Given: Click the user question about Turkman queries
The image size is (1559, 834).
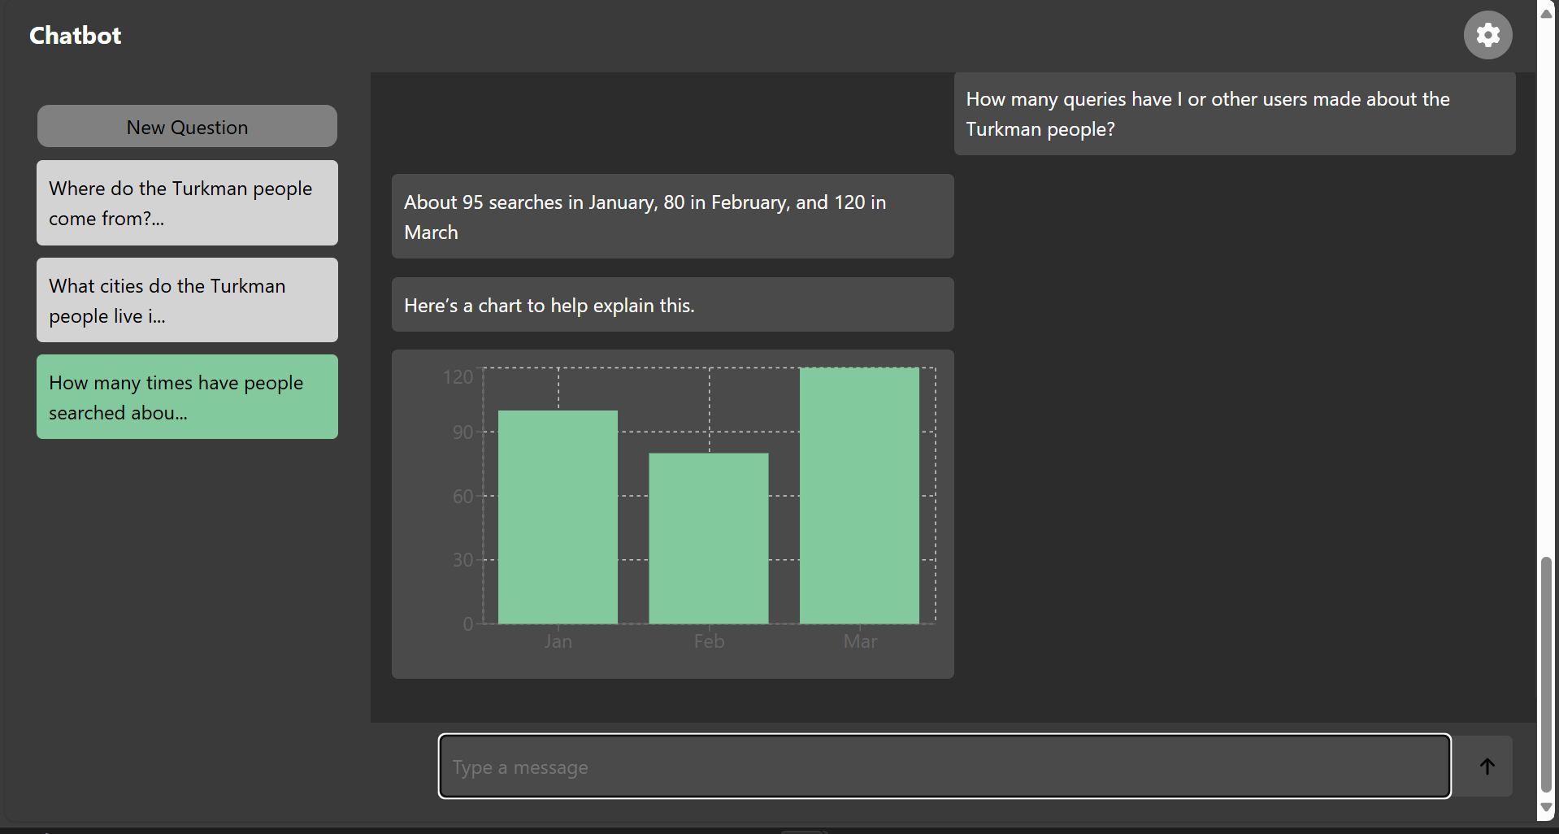Looking at the screenshot, I should pos(1235,114).
